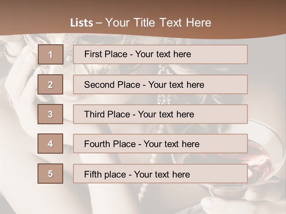This screenshot has height=214, width=286.
Task: Click the number 1 box
Action: click(51, 54)
